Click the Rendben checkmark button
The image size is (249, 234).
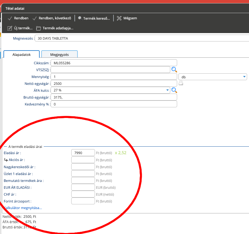18,18
